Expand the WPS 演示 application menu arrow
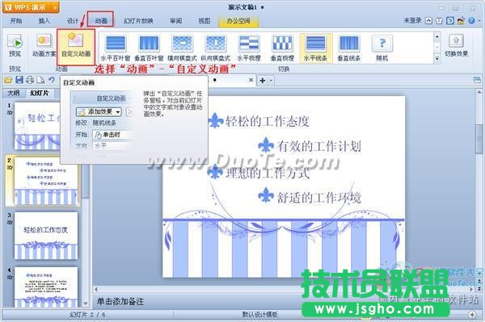The width and height of the screenshot is (485, 322). point(54,7)
